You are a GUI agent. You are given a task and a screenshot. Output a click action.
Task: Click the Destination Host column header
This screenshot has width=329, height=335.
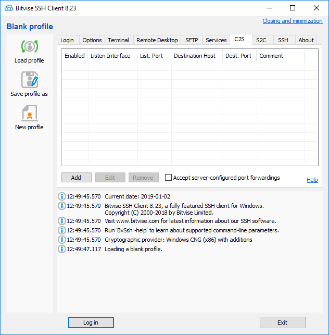(197, 56)
